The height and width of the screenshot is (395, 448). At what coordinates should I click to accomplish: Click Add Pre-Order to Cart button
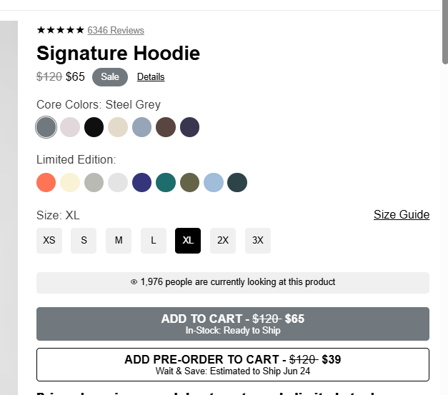tap(233, 364)
